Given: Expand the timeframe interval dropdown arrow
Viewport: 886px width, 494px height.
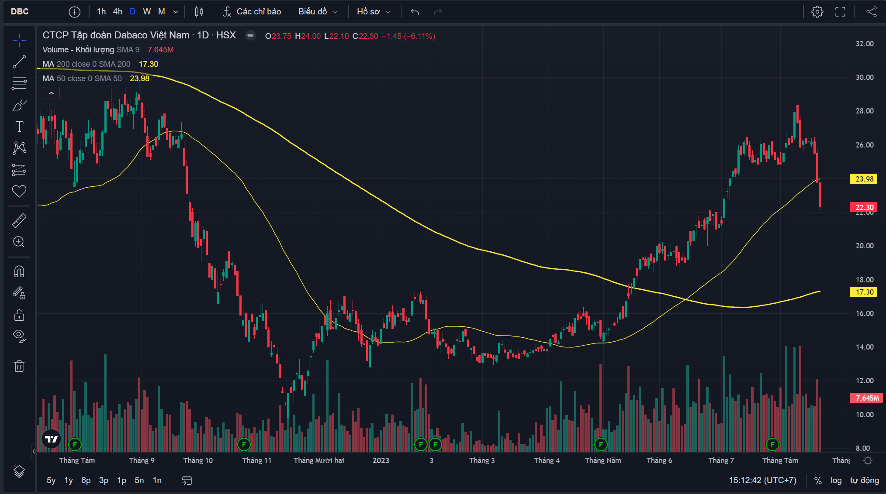Looking at the screenshot, I should [x=176, y=12].
